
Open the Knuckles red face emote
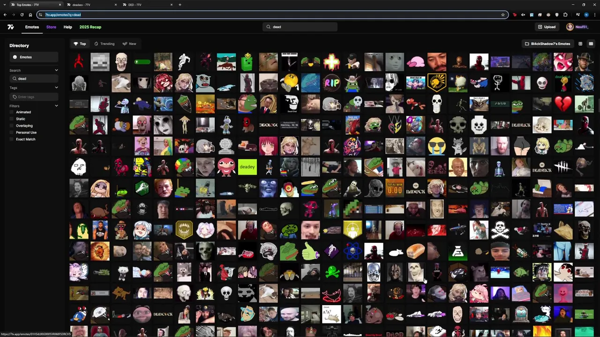tap(226, 167)
